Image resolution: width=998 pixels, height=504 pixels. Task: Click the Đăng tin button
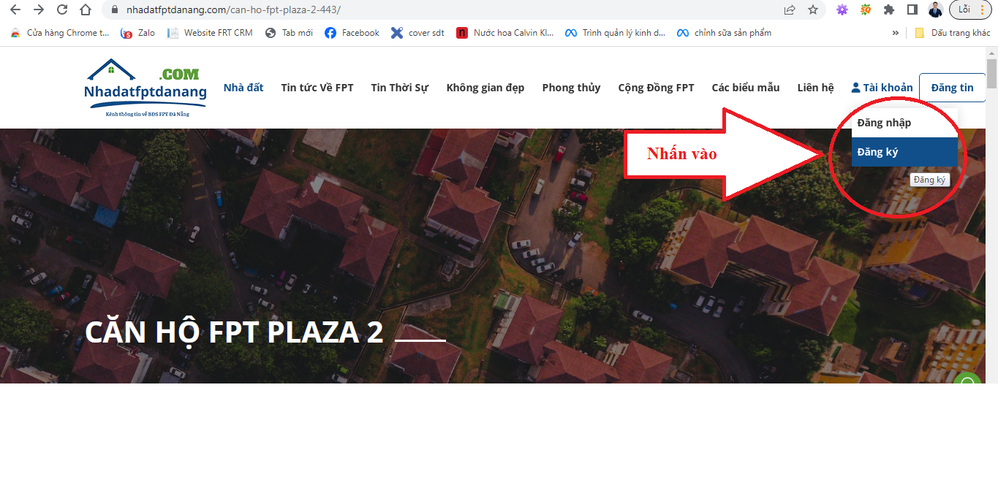tap(952, 88)
